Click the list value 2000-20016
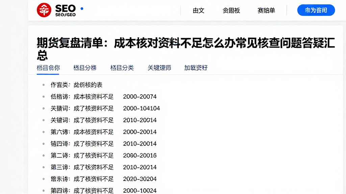 pos(140,156)
